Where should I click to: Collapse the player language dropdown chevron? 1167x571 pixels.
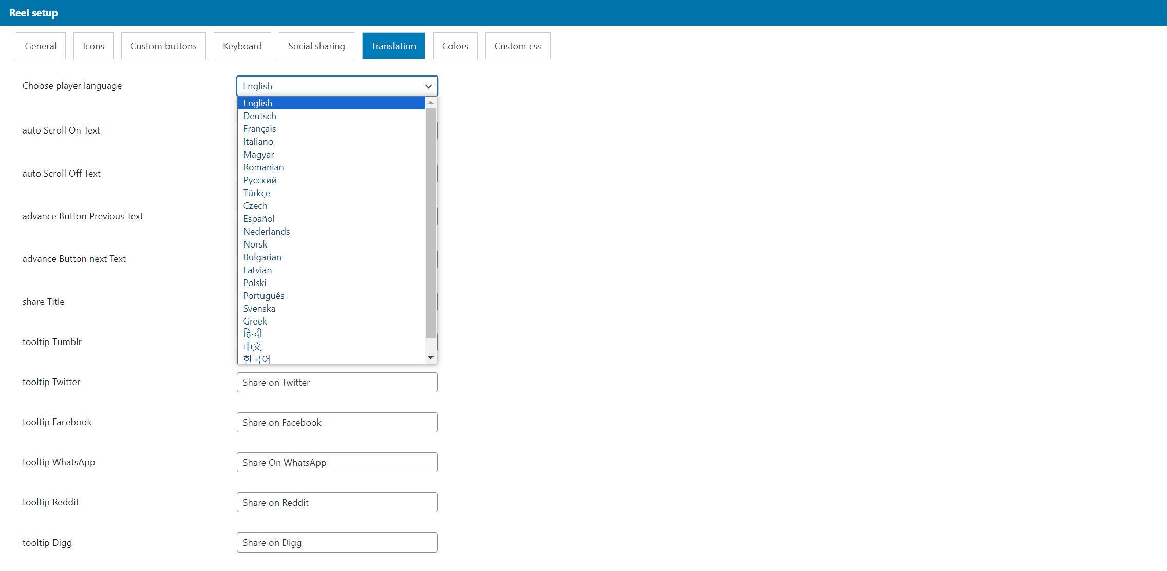tap(428, 86)
